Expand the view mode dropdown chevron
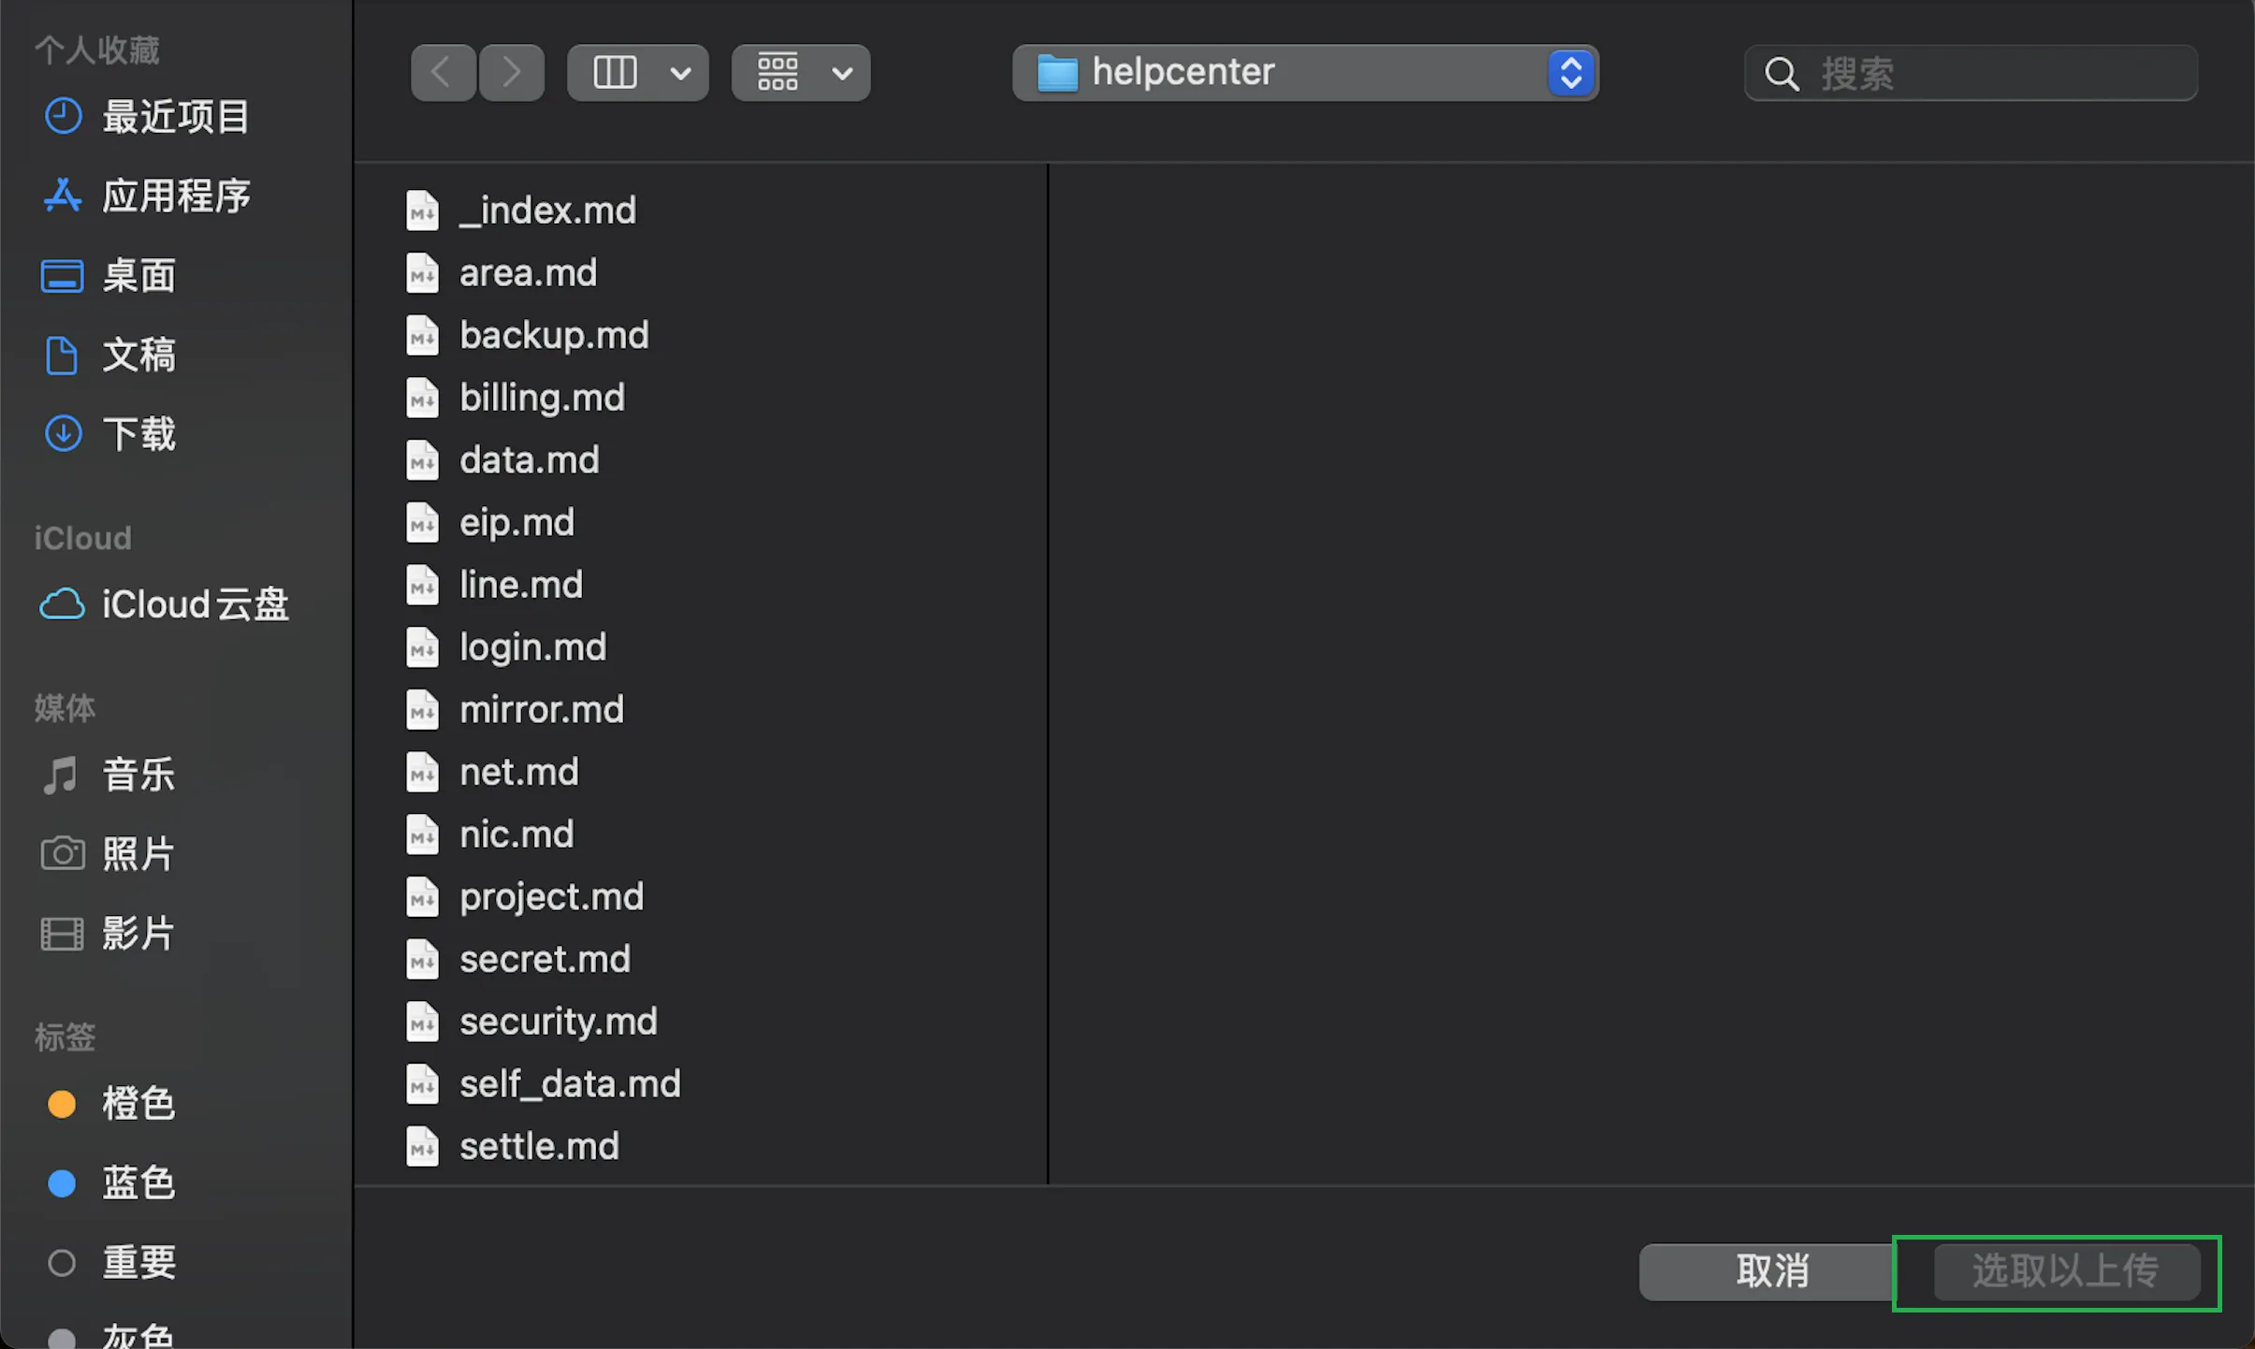The width and height of the screenshot is (2255, 1349). pos(681,73)
